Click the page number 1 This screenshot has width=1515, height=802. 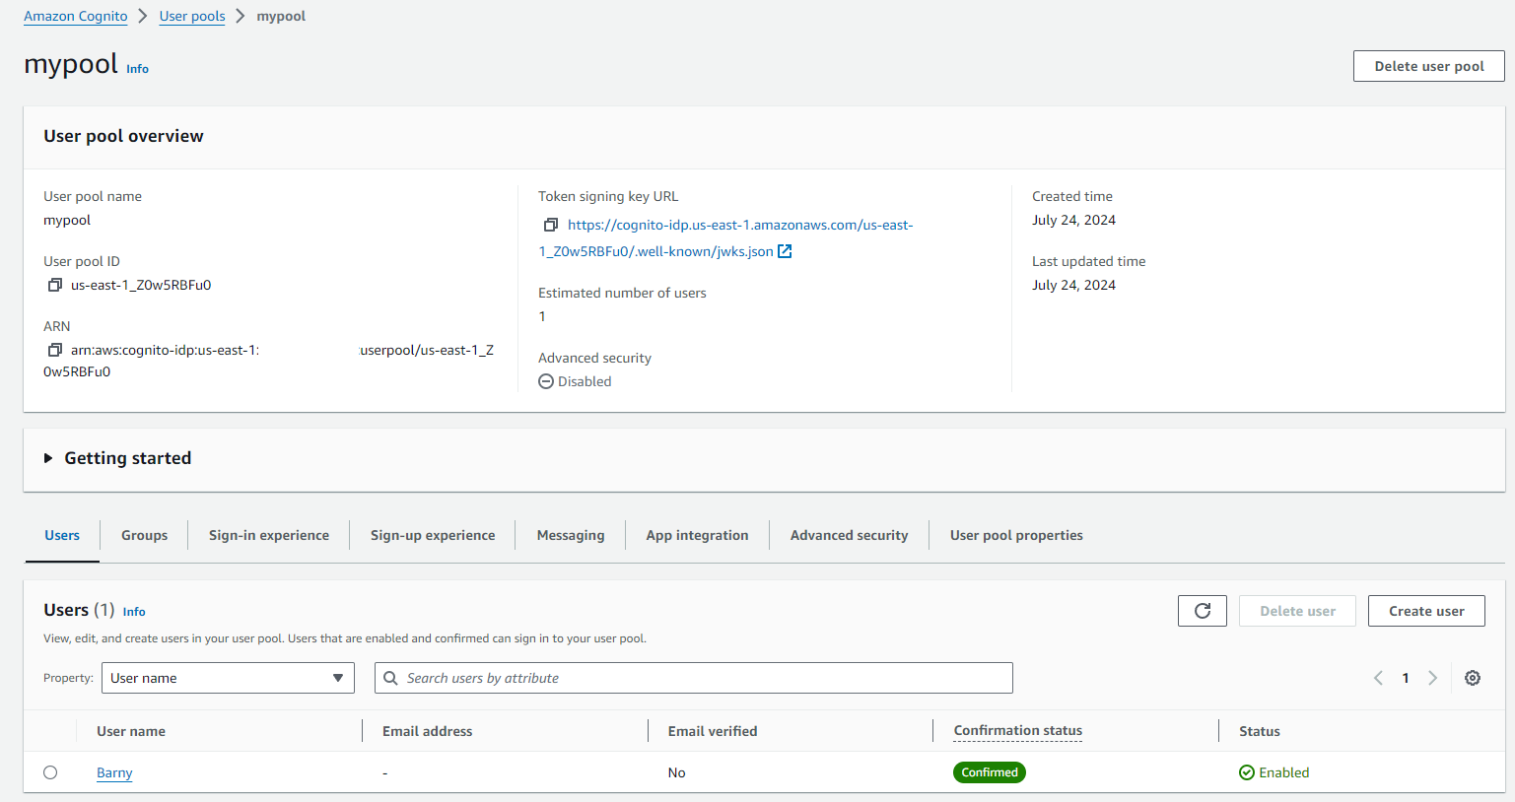[1406, 678]
